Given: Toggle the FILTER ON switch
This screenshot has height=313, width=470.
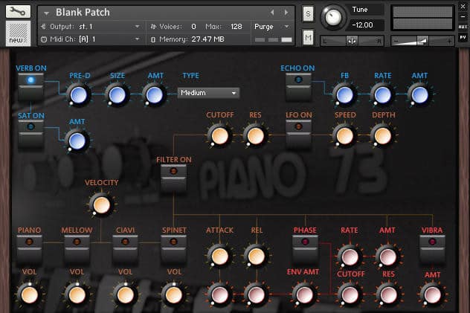Looking at the screenshot, I should click(x=173, y=178).
